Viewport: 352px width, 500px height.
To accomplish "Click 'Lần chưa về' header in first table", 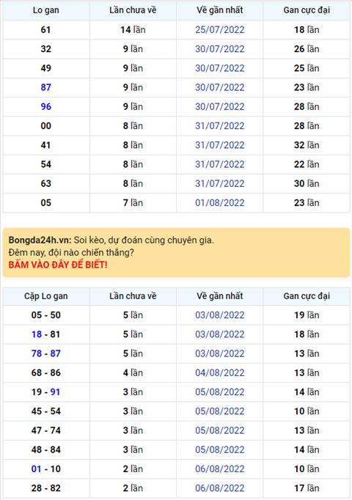I will [x=133, y=10].
